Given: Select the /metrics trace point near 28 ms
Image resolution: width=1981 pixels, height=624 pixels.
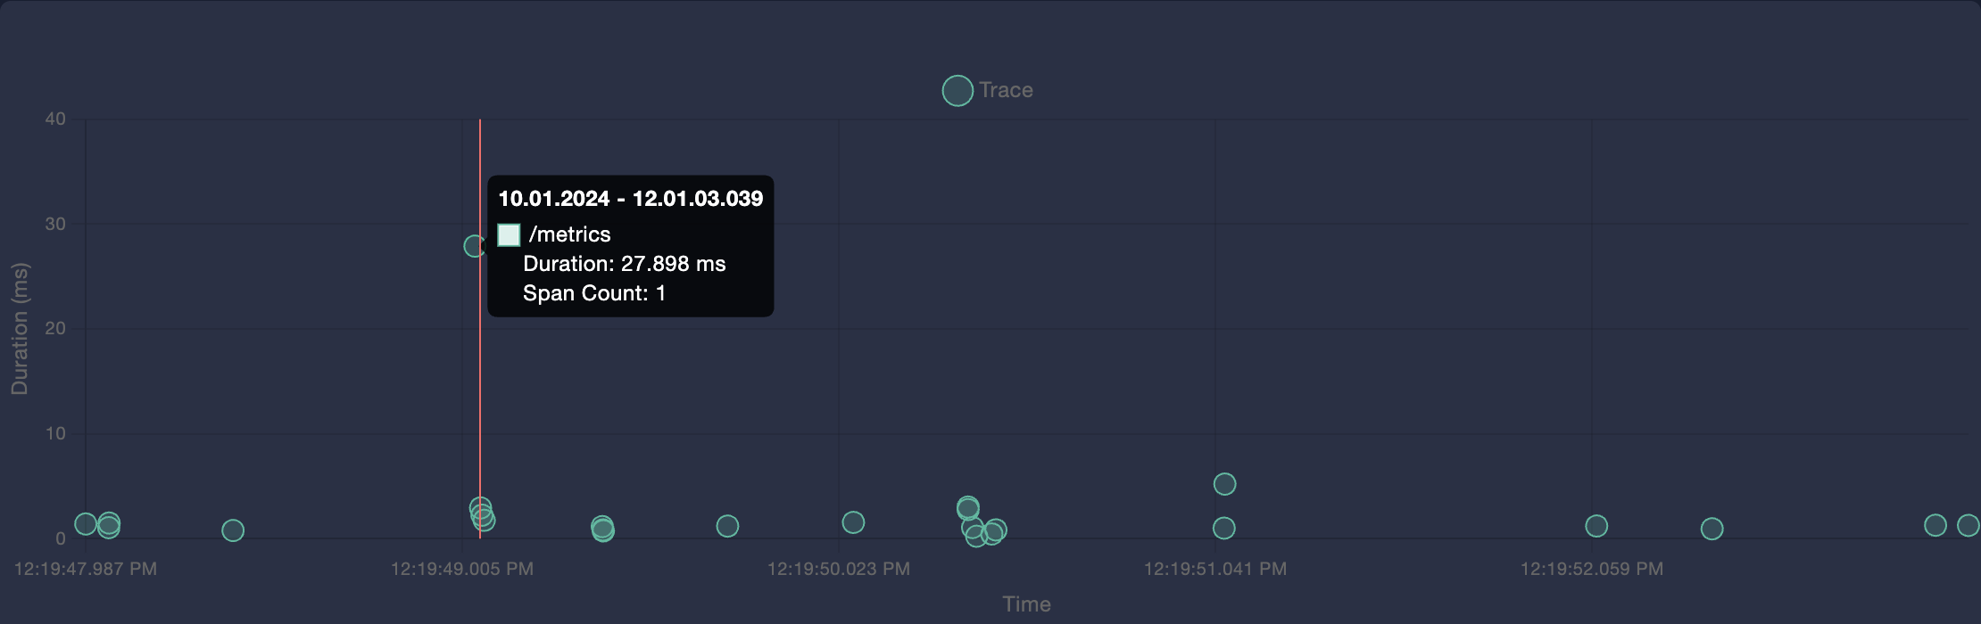Looking at the screenshot, I should point(474,246).
